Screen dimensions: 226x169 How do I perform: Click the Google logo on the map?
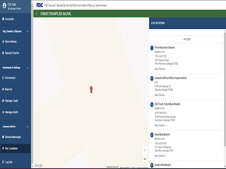coord(38,165)
